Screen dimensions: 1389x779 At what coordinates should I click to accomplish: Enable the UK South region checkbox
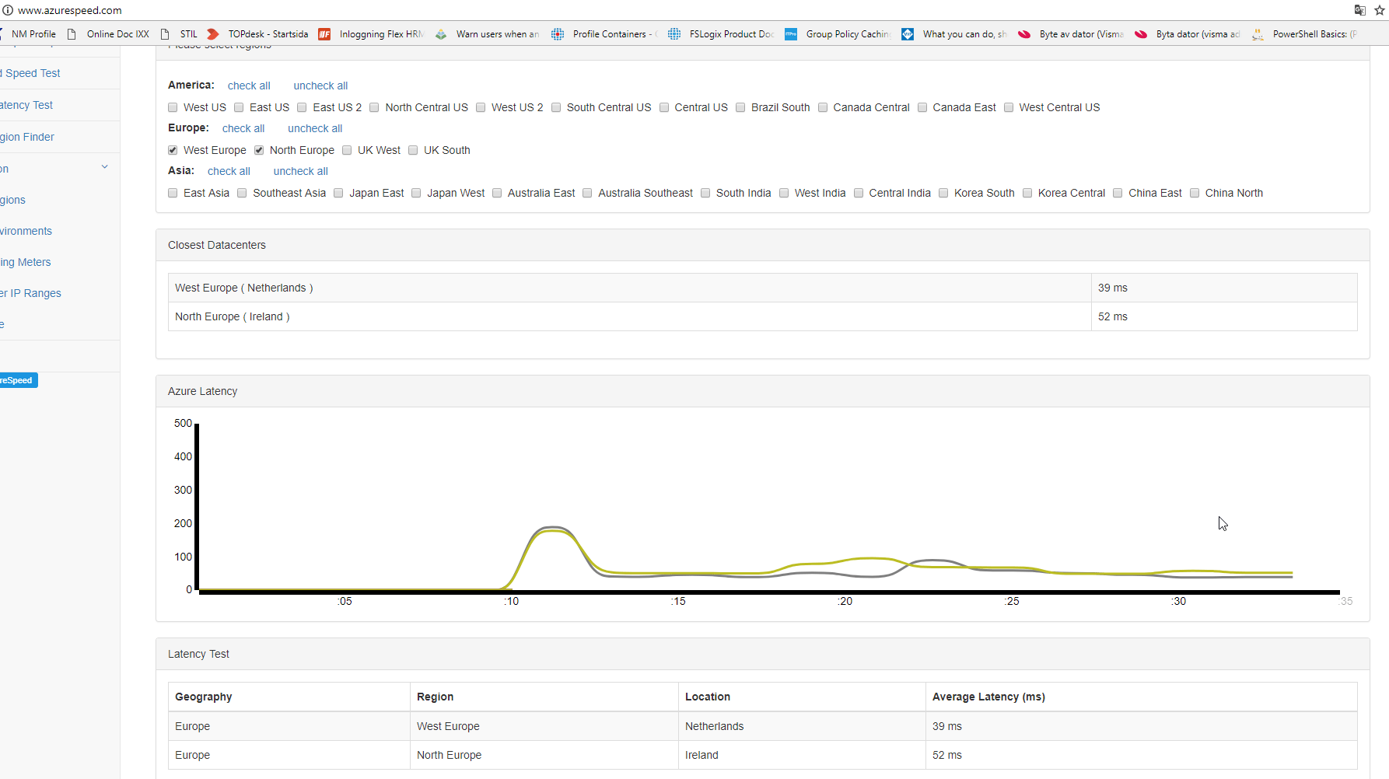tap(413, 151)
